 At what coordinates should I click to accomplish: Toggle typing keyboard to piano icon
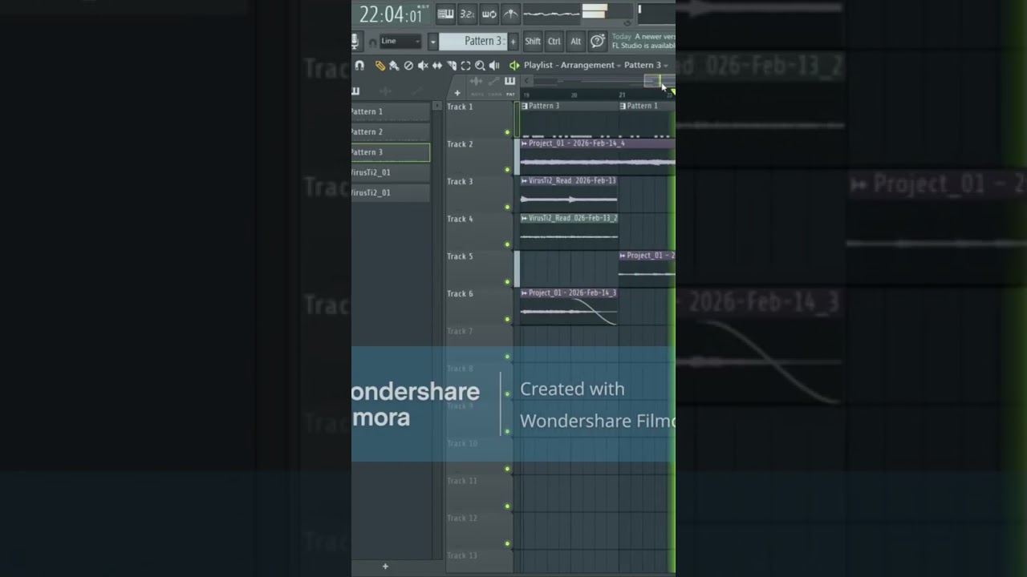pos(445,14)
